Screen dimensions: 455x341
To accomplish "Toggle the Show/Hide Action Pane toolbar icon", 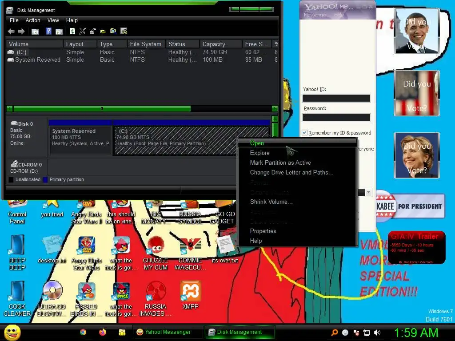I will [59, 32].
